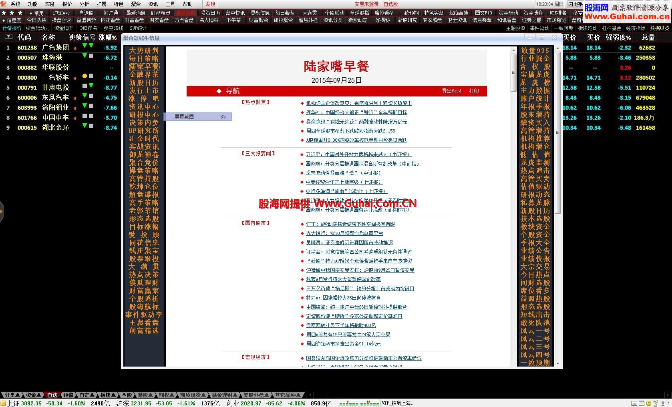Image resolution: width=672 pixels, height=407 pixels.
Task: Select the 资金驱动力 tab
Action: tap(38, 28)
